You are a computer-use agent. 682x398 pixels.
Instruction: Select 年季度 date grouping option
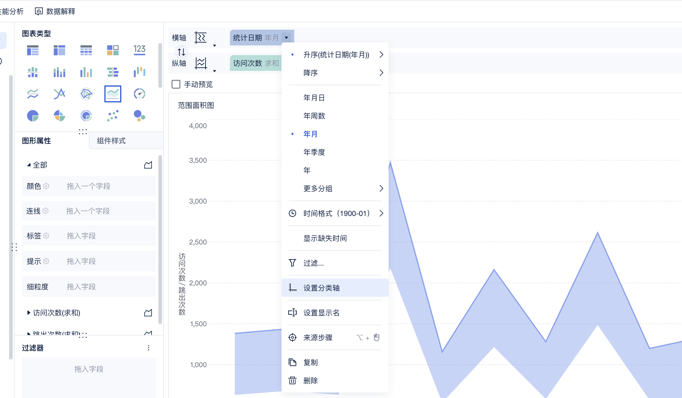pos(314,152)
